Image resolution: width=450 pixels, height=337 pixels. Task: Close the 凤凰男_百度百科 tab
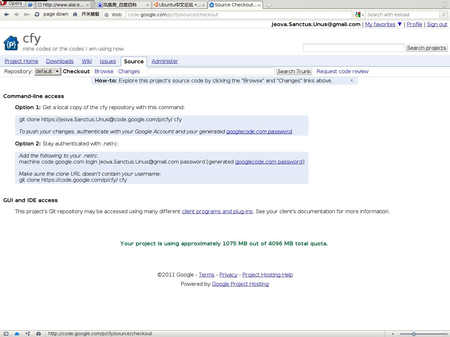coord(148,5)
